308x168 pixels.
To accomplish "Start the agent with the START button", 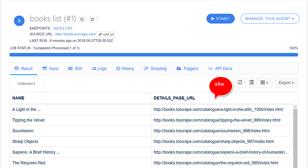I will tap(221, 19).
